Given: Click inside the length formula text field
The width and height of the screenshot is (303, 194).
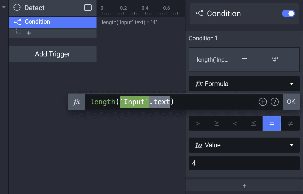Looking at the screenshot, I should (184, 102).
